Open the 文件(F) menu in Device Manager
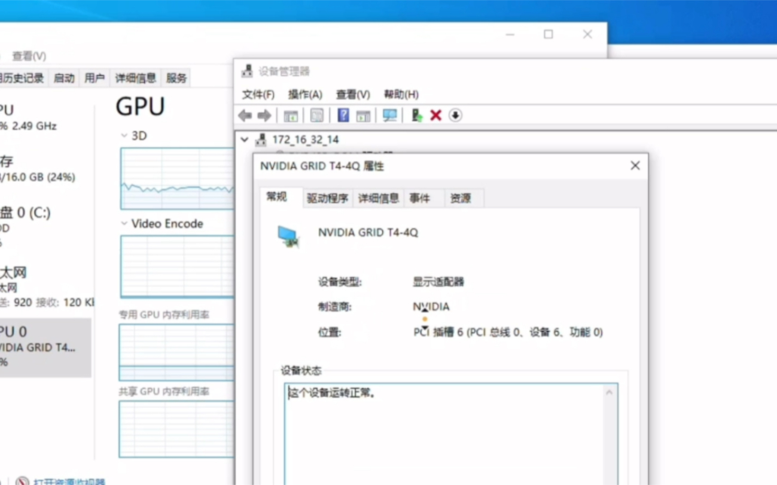 [258, 94]
